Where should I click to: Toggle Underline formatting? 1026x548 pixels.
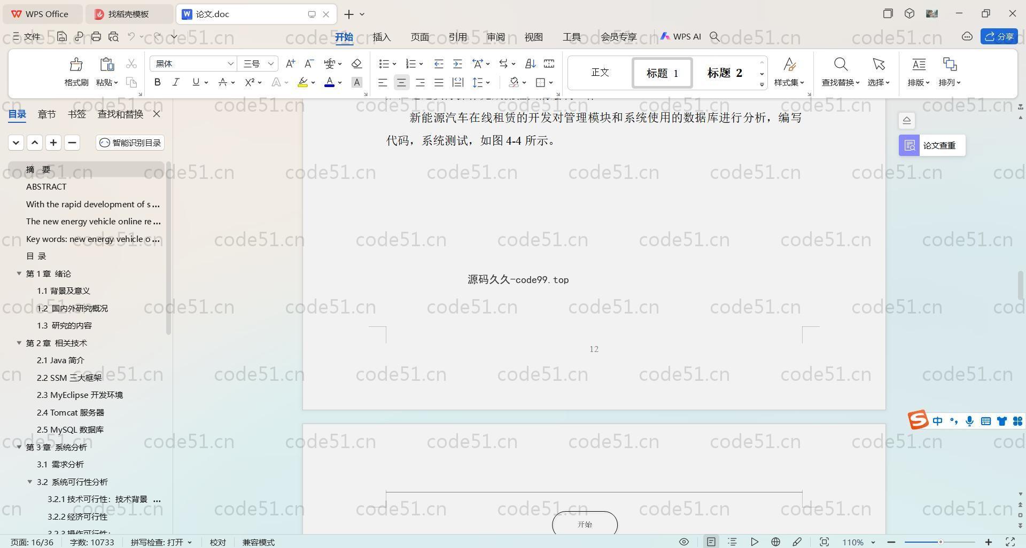196,82
